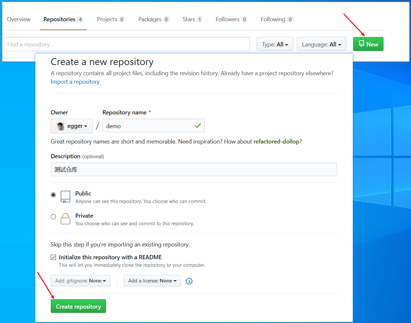Toggle Initialize this repository with a README
The height and width of the screenshot is (323, 411).
click(53, 257)
